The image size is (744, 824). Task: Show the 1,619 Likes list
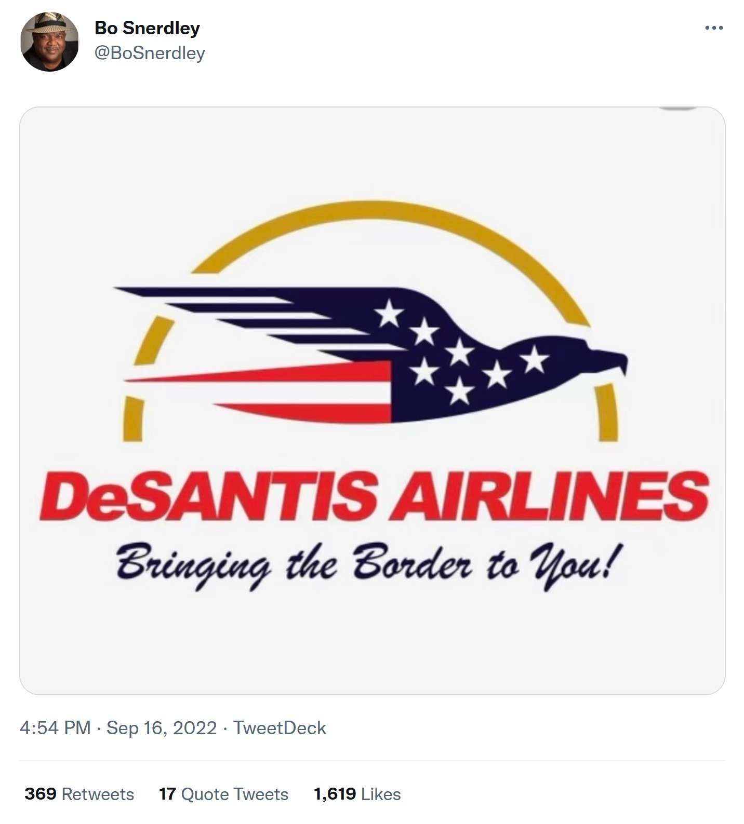(x=357, y=794)
